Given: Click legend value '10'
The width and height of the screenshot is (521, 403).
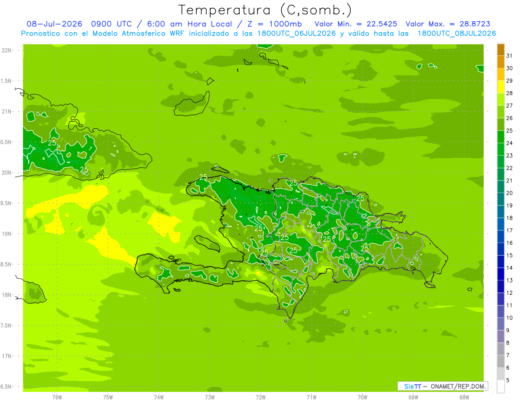Looking at the screenshot, I should click(509, 318).
